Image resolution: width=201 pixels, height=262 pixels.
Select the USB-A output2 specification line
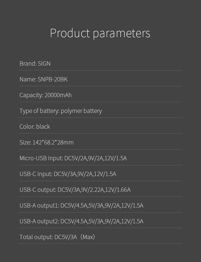81,221
